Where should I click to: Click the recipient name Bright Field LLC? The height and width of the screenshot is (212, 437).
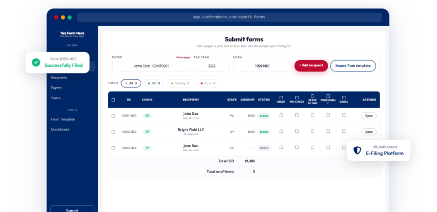coord(191,130)
